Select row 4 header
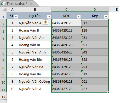The width and height of the screenshot is (120, 103). 3,38
